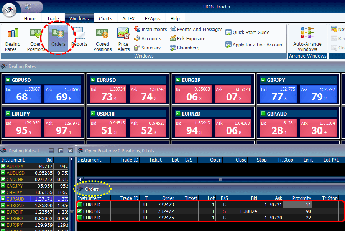Click Apply for a Live Account

(x=255, y=45)
